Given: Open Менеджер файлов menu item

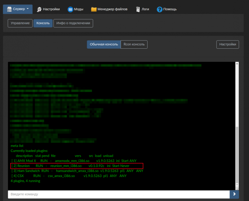Looking at the screenshot, I should click(x=109, y=9).
